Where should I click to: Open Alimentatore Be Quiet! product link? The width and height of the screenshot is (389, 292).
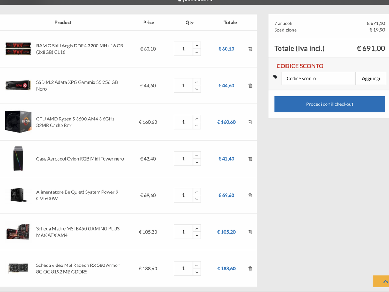coord(77,195)
